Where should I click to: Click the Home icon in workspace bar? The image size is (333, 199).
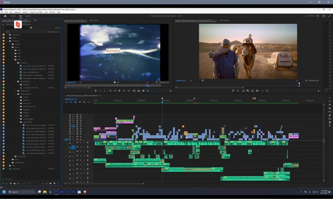pos(5,16)
